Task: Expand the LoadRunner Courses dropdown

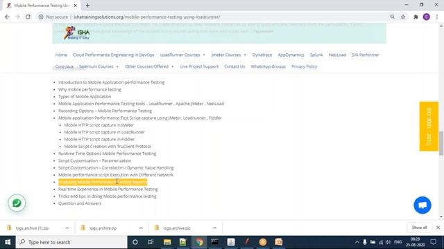Action: point(182,55)
